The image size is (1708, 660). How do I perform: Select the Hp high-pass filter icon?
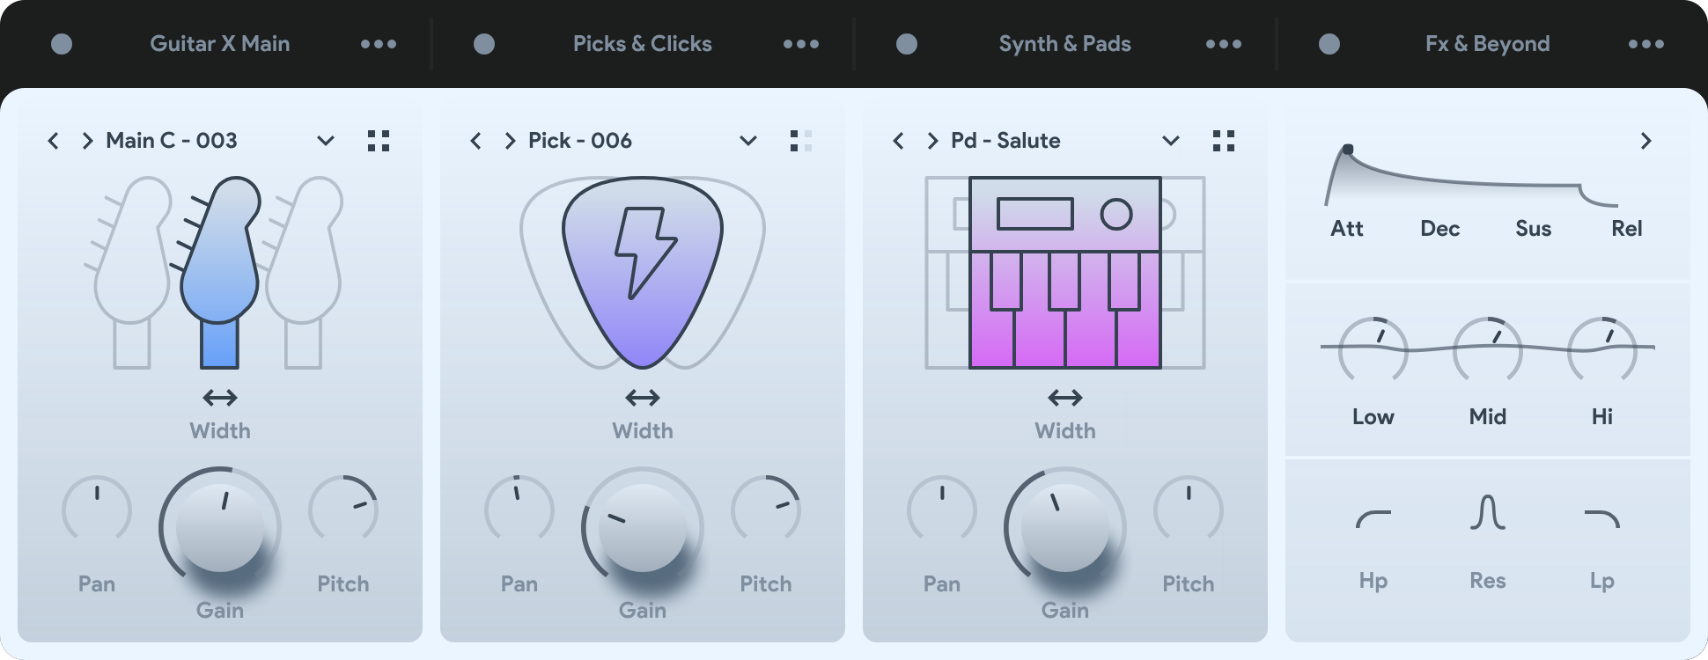pyautogui.click(x=1373, y=519)
